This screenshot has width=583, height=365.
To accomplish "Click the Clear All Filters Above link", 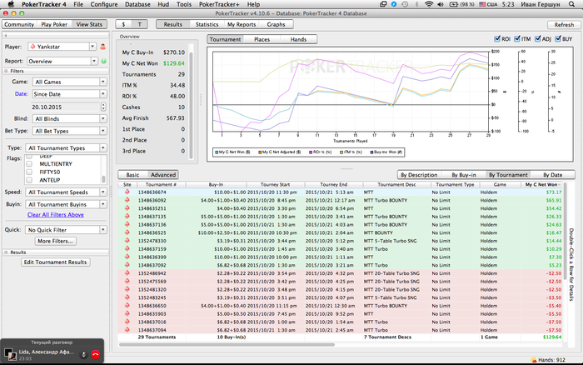I will (x=56, y=215).
